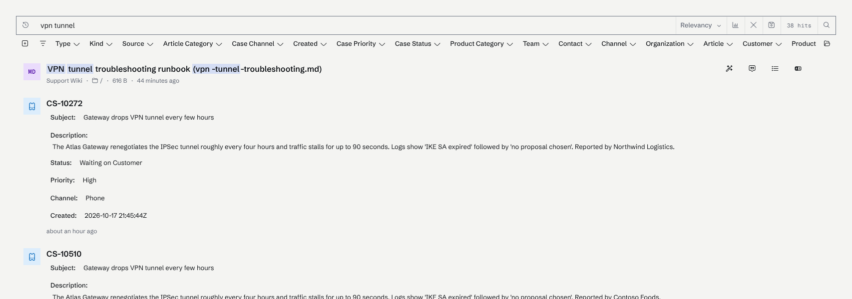Click the folder path icon under runbook
This screenshot has height=299, width=852.
click(95, 81)
